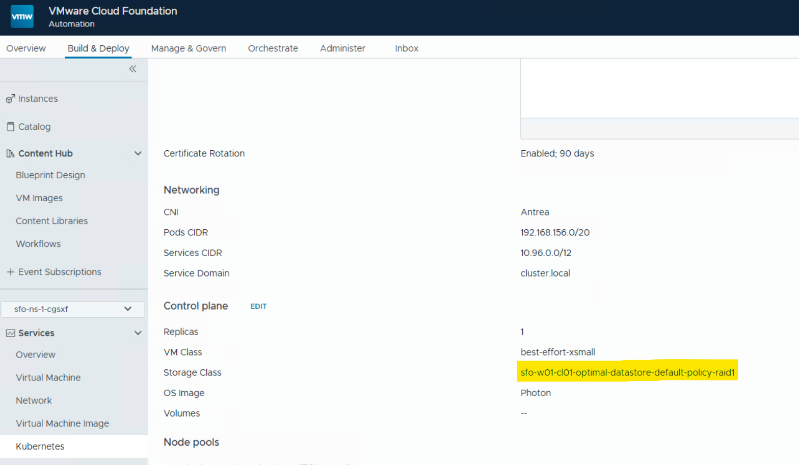Click the highlighted storage class value

pyautogui.click(x=627, y=372)
